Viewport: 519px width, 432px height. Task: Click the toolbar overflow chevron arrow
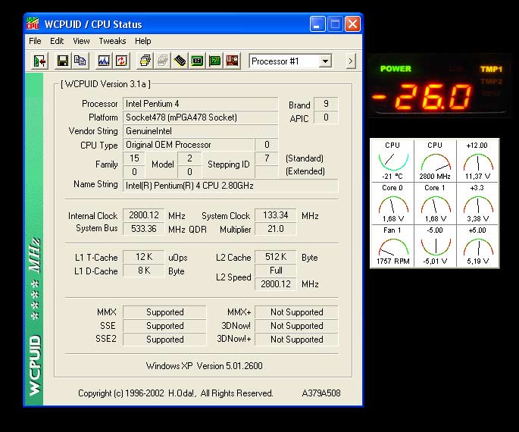(351, 61)
